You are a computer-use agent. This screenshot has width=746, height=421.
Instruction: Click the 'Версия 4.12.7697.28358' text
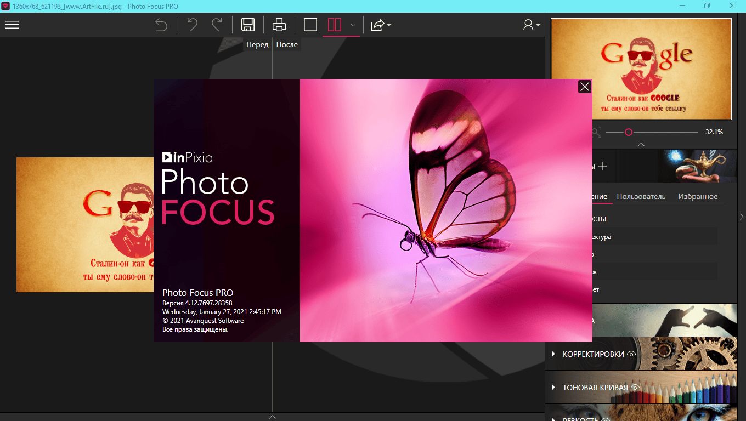click(x=197, y=303)
